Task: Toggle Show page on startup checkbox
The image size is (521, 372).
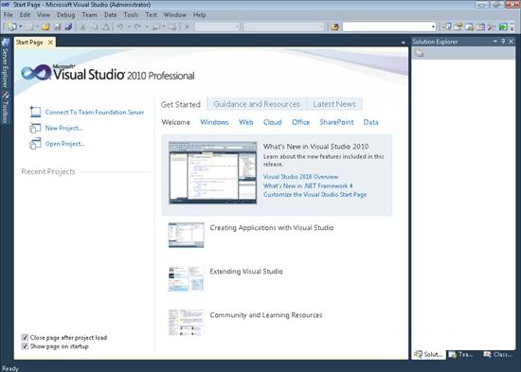Action: (25, 346)
